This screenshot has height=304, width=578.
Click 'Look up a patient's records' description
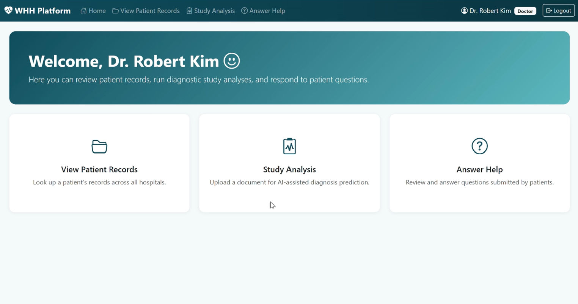pos(99,182)
